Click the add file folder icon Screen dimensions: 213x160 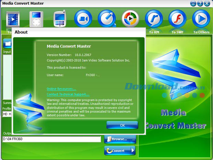click(7, 43)
